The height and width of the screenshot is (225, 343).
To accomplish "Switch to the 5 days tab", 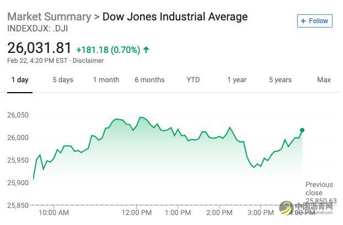I will click(63, 80).
